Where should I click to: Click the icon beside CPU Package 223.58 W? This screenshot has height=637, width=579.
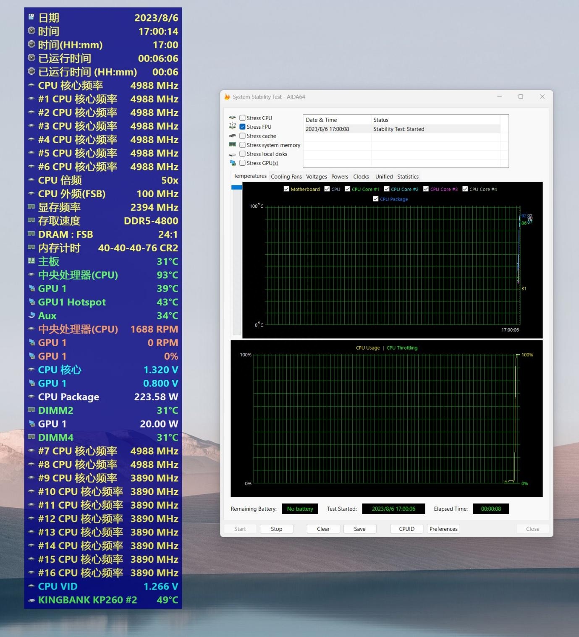[31, 396]
